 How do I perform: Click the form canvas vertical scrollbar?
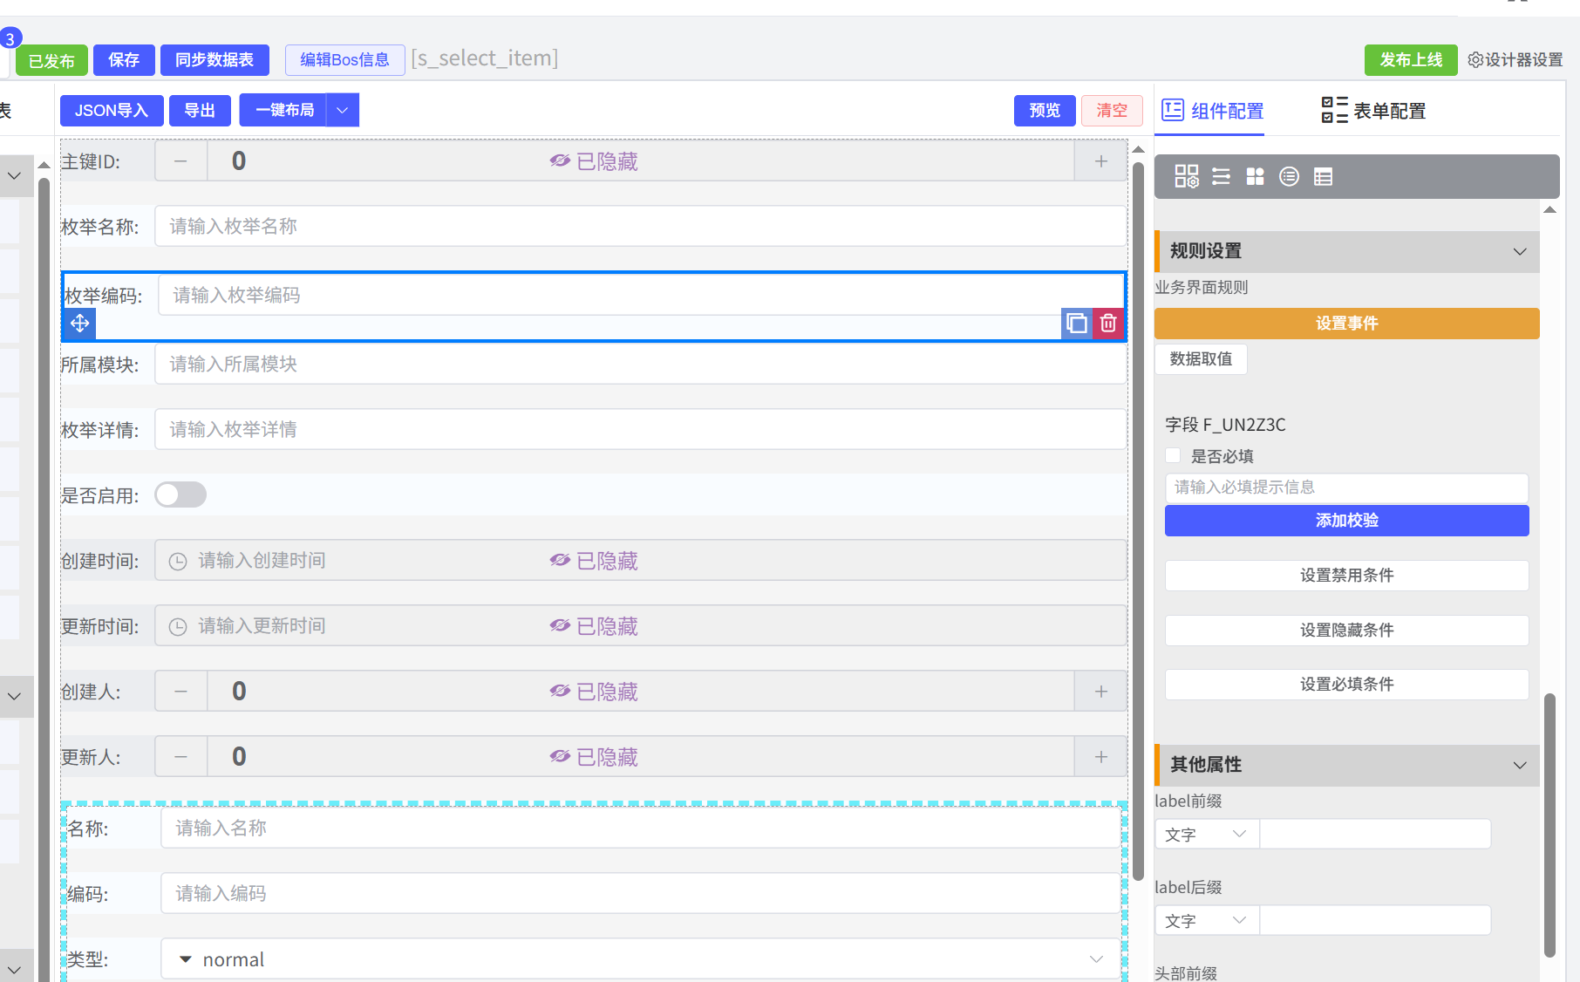pyautogui.click(x=1138, y=523)
